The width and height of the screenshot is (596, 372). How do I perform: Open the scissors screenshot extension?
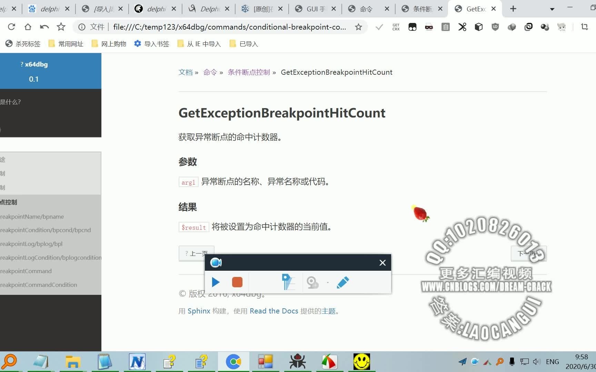click(x=463, y=27)
